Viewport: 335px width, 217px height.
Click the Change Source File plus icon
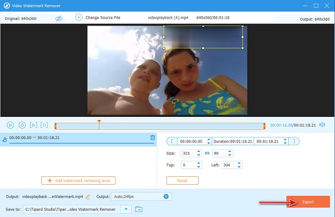click(79, 17)
